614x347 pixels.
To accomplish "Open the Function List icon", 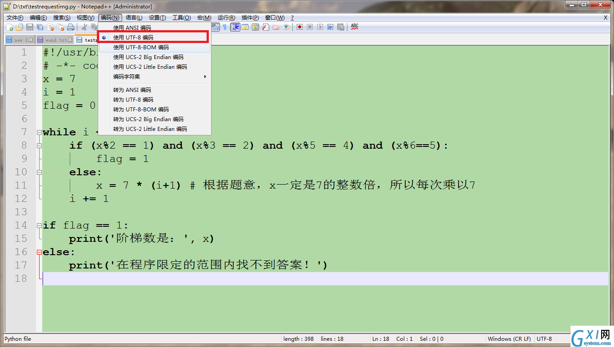I will click(266, 27).
